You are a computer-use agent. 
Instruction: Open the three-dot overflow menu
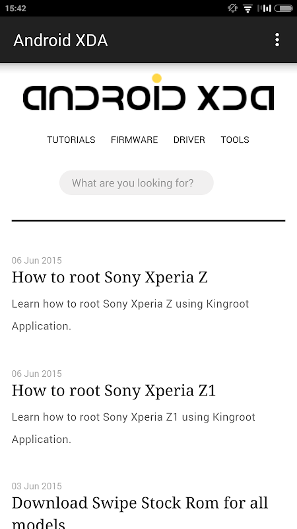point(277,40)
